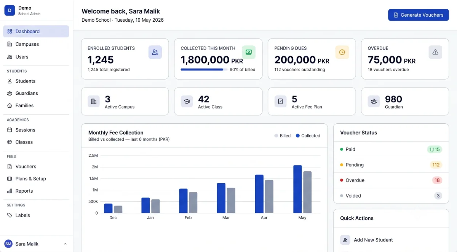Select Families in the sidebar

[36, 105]
